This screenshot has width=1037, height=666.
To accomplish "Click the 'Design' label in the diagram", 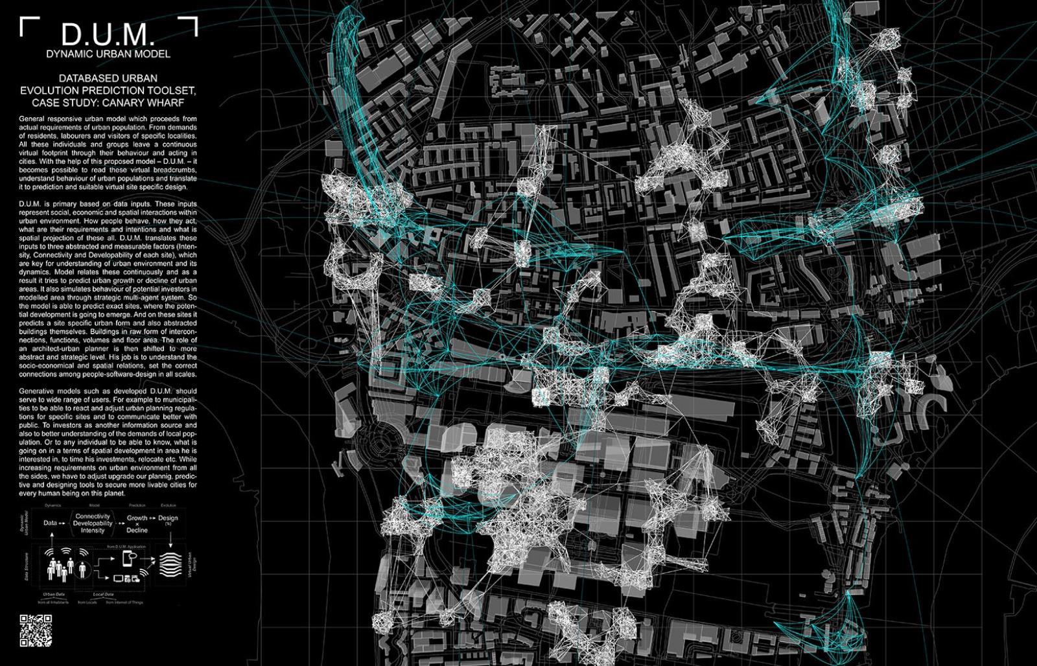I will pos(168,518).
